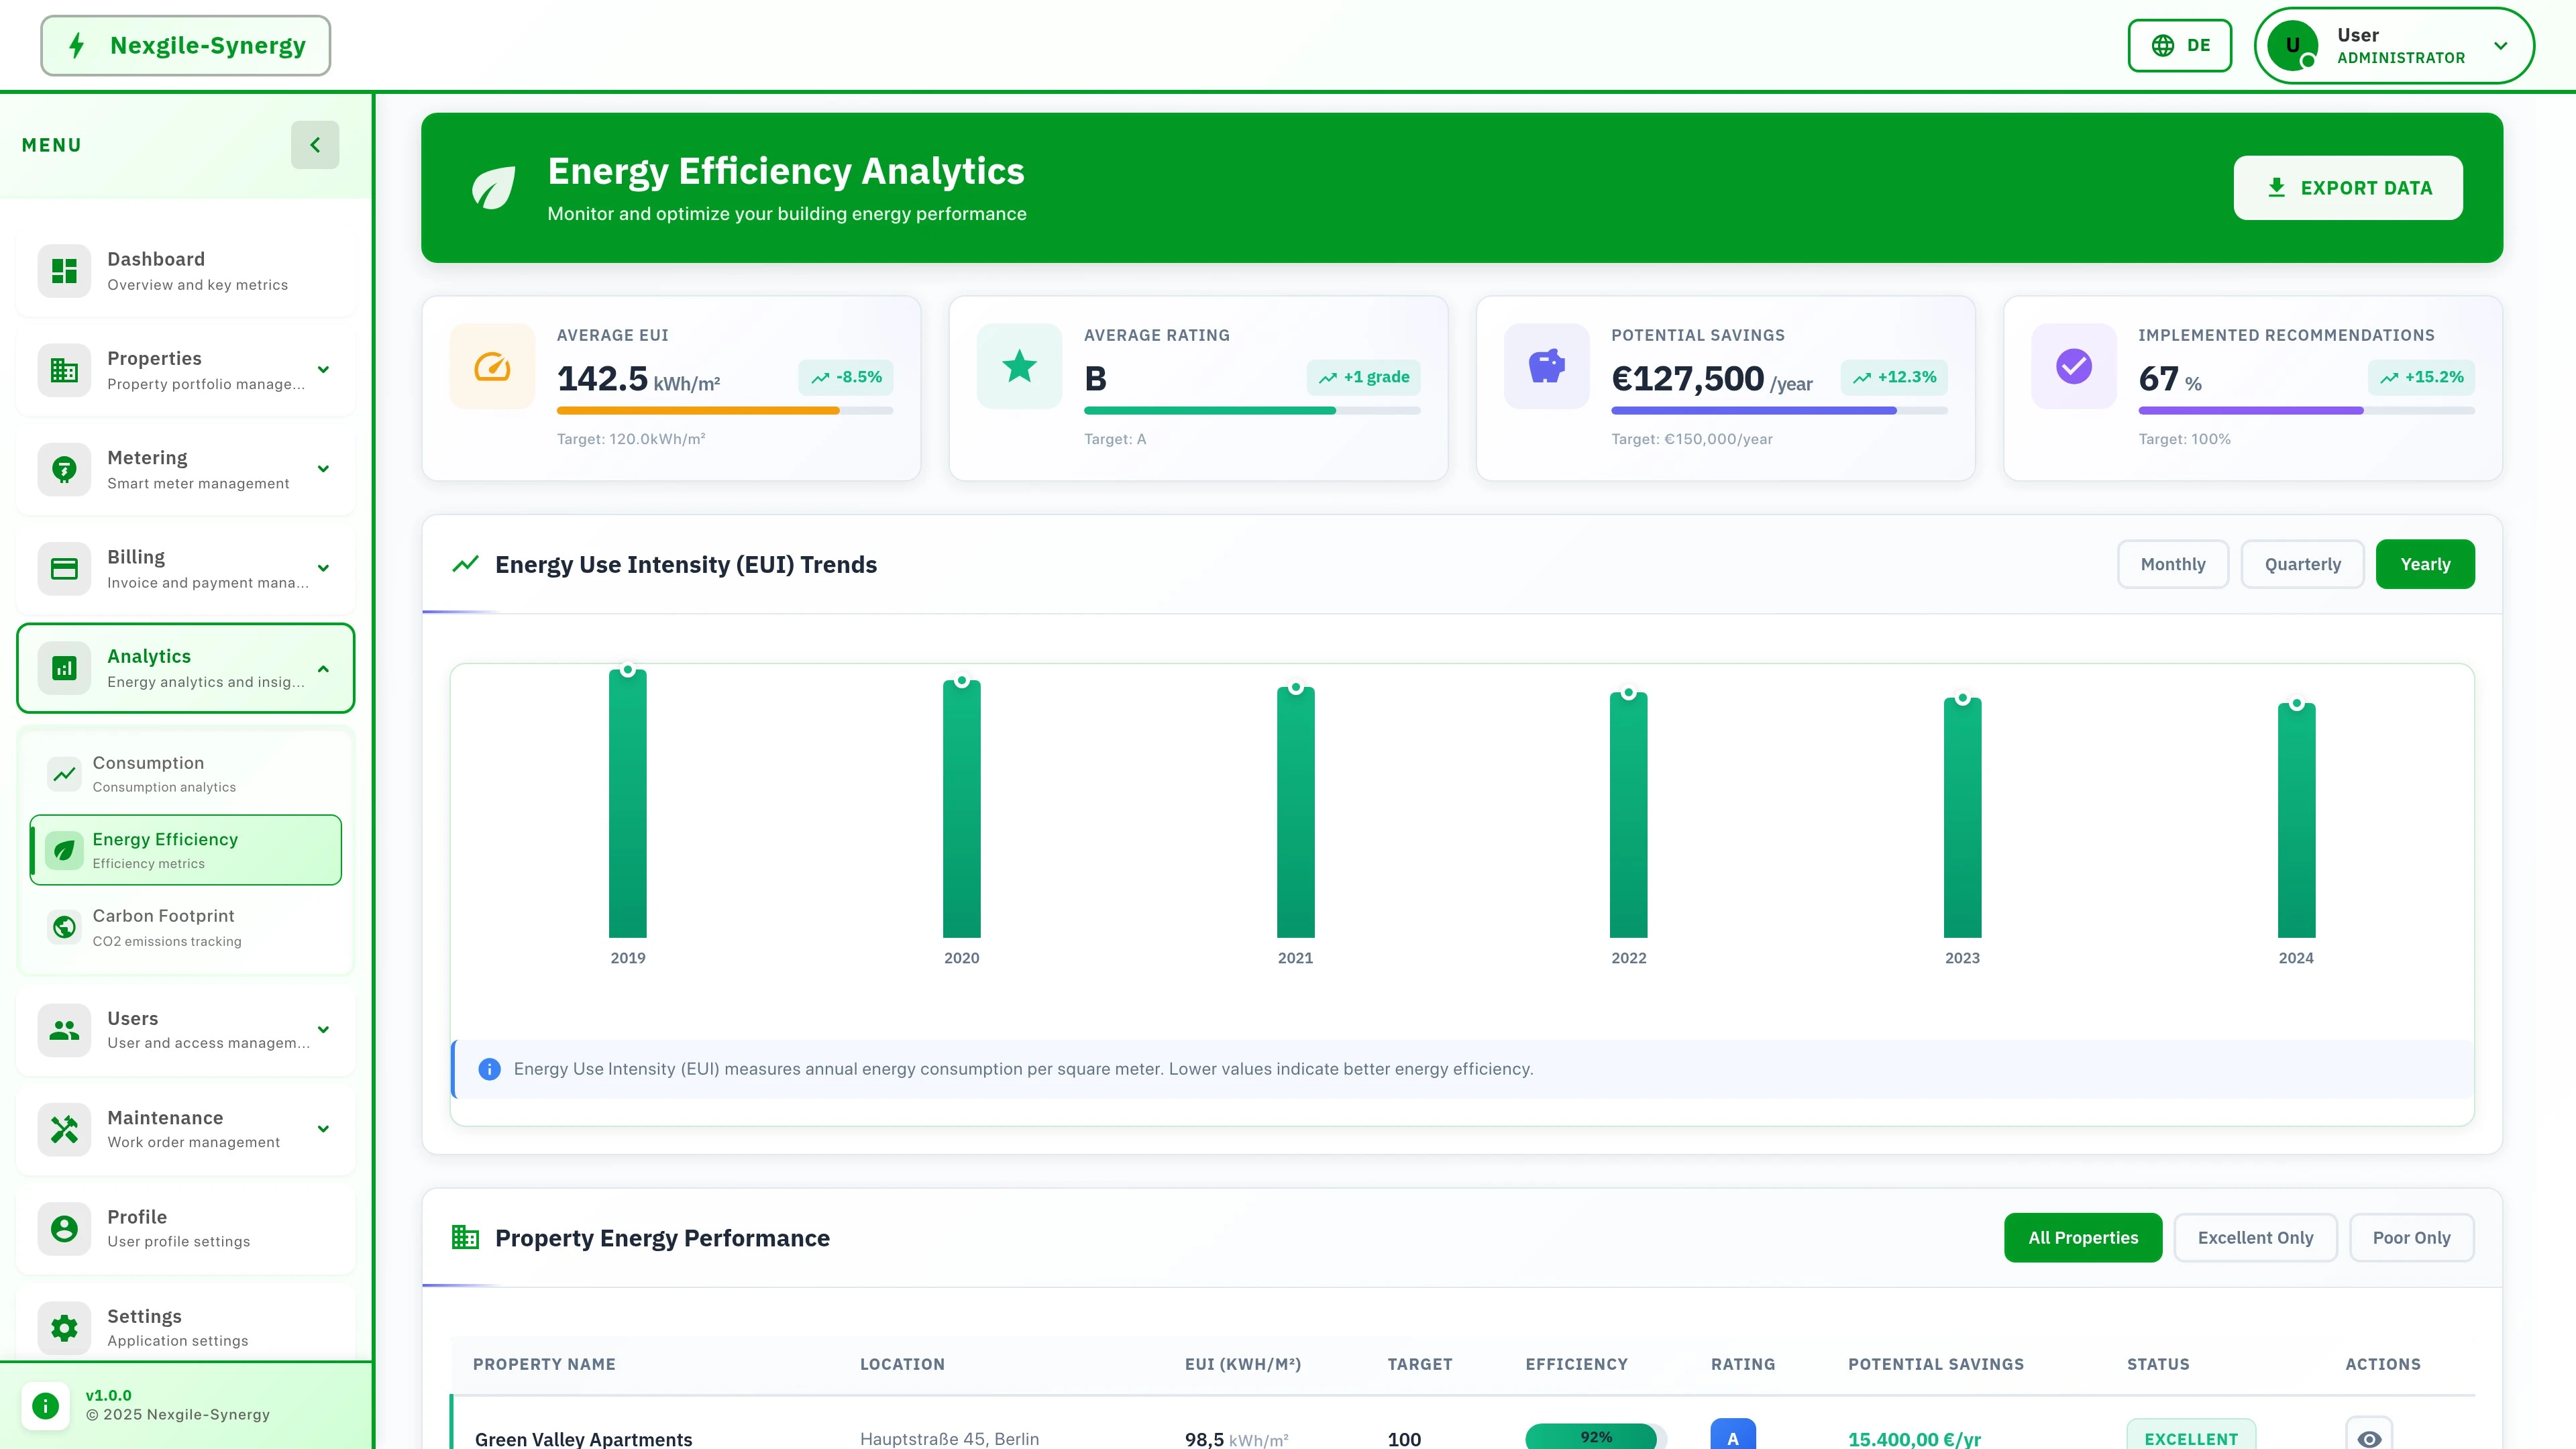Click the Nexgile-Synergy logo icon
The image size is (2576, 1449).
pos(77,45)
